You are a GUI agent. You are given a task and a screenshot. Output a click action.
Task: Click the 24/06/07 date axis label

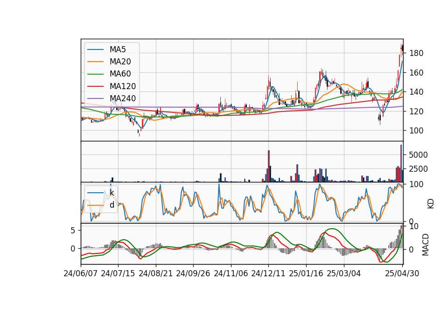click(x=81, y=273)
